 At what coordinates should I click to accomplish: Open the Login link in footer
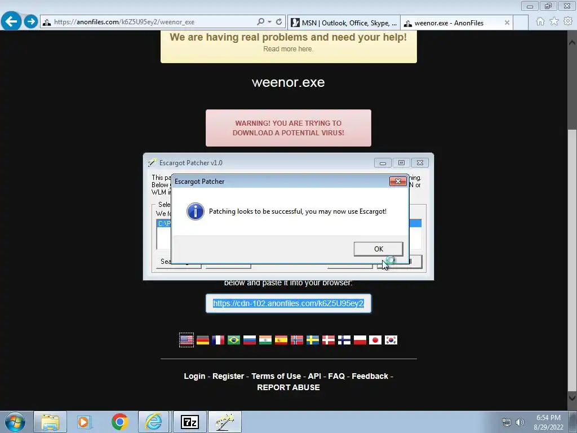coord(194,376)
